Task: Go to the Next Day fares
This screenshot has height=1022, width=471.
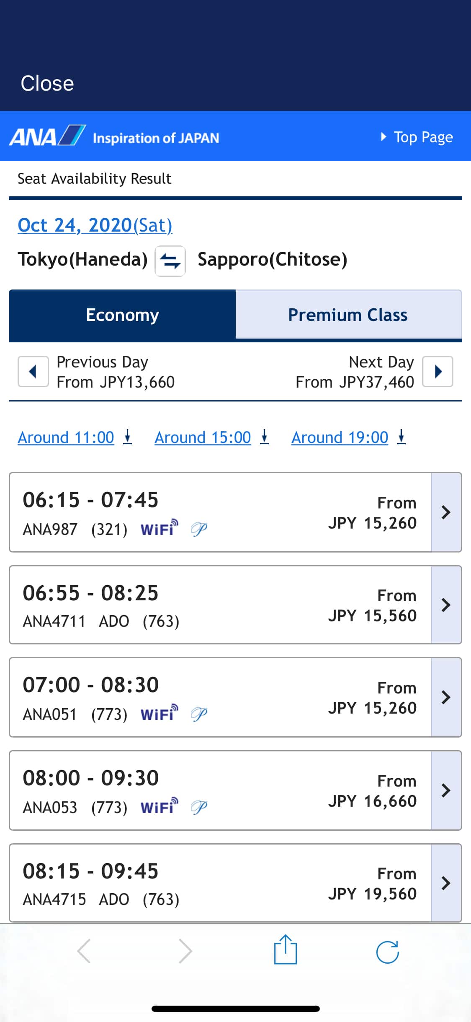Action: point(438,371)
